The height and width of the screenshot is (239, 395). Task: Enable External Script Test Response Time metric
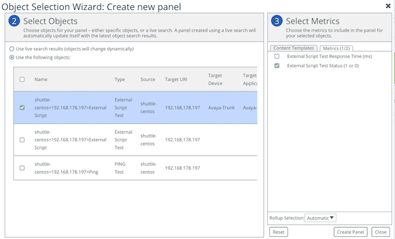(277, 56)
